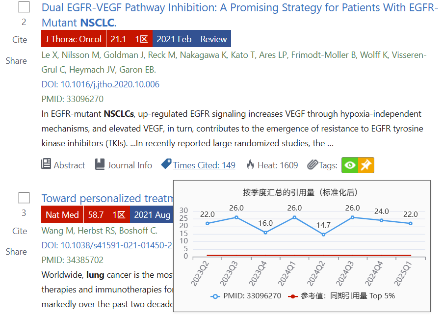443x317 pixels.
Task: Click the Abstract newspaper icon
Action: coord(46,164)
